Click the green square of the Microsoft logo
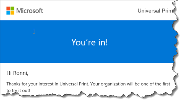Screen dimensions: 185x104 pos(12,9)
